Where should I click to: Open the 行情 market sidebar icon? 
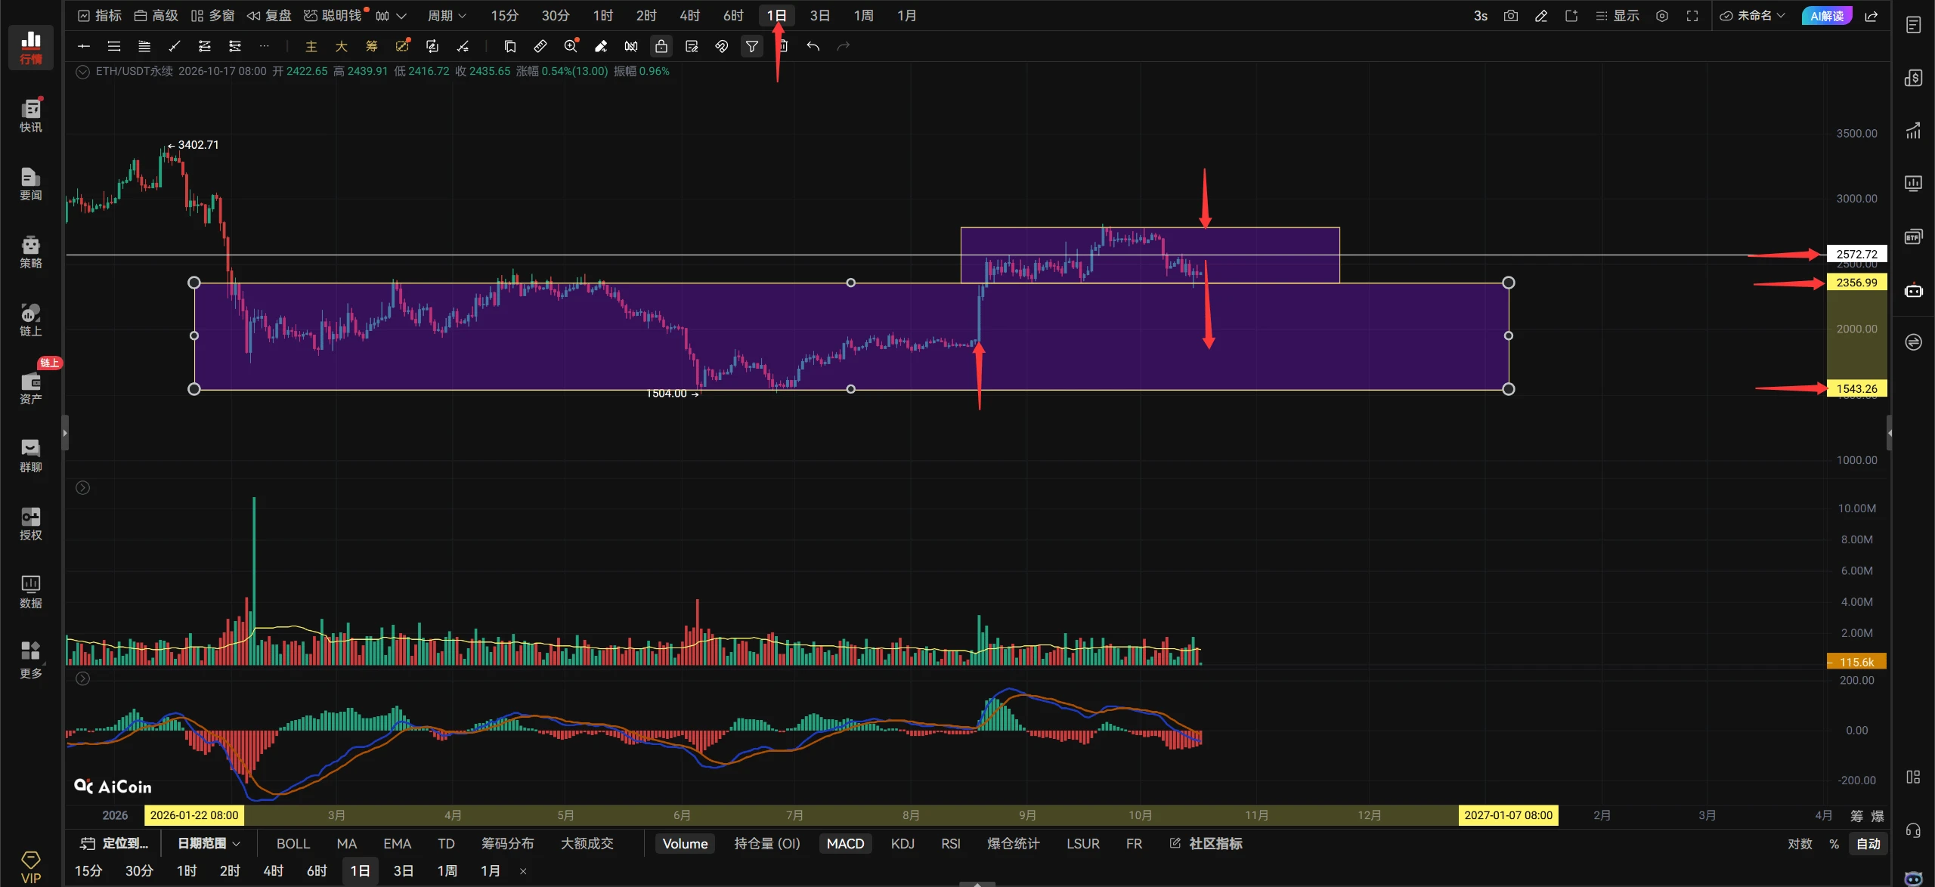coord(30,47)
